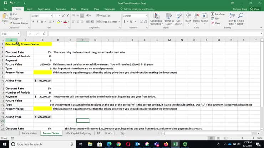
Task: Click the Clear button
Action: pos(217,23)
